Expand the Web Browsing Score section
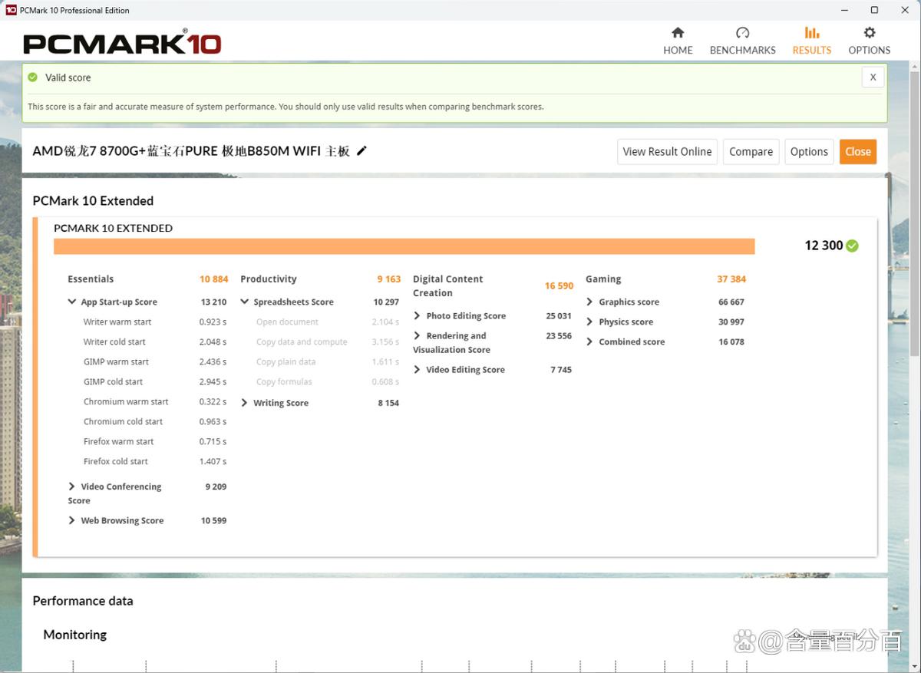 pyautogui.click(x=72, y=520)
